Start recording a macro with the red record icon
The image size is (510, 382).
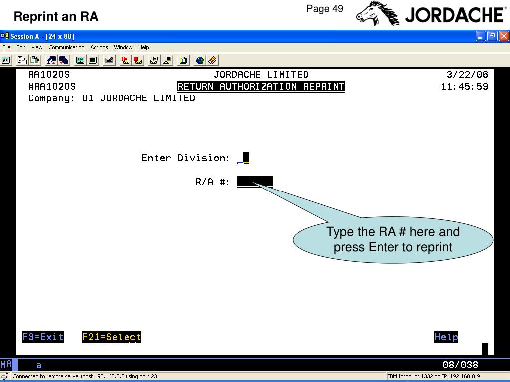click(x=125, y=60)
